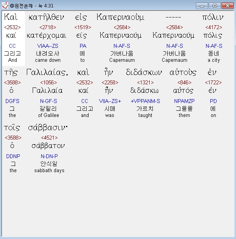Screen dimensions: 236x239
Task: Click the parsing code PA
Action: coord(83,46)
